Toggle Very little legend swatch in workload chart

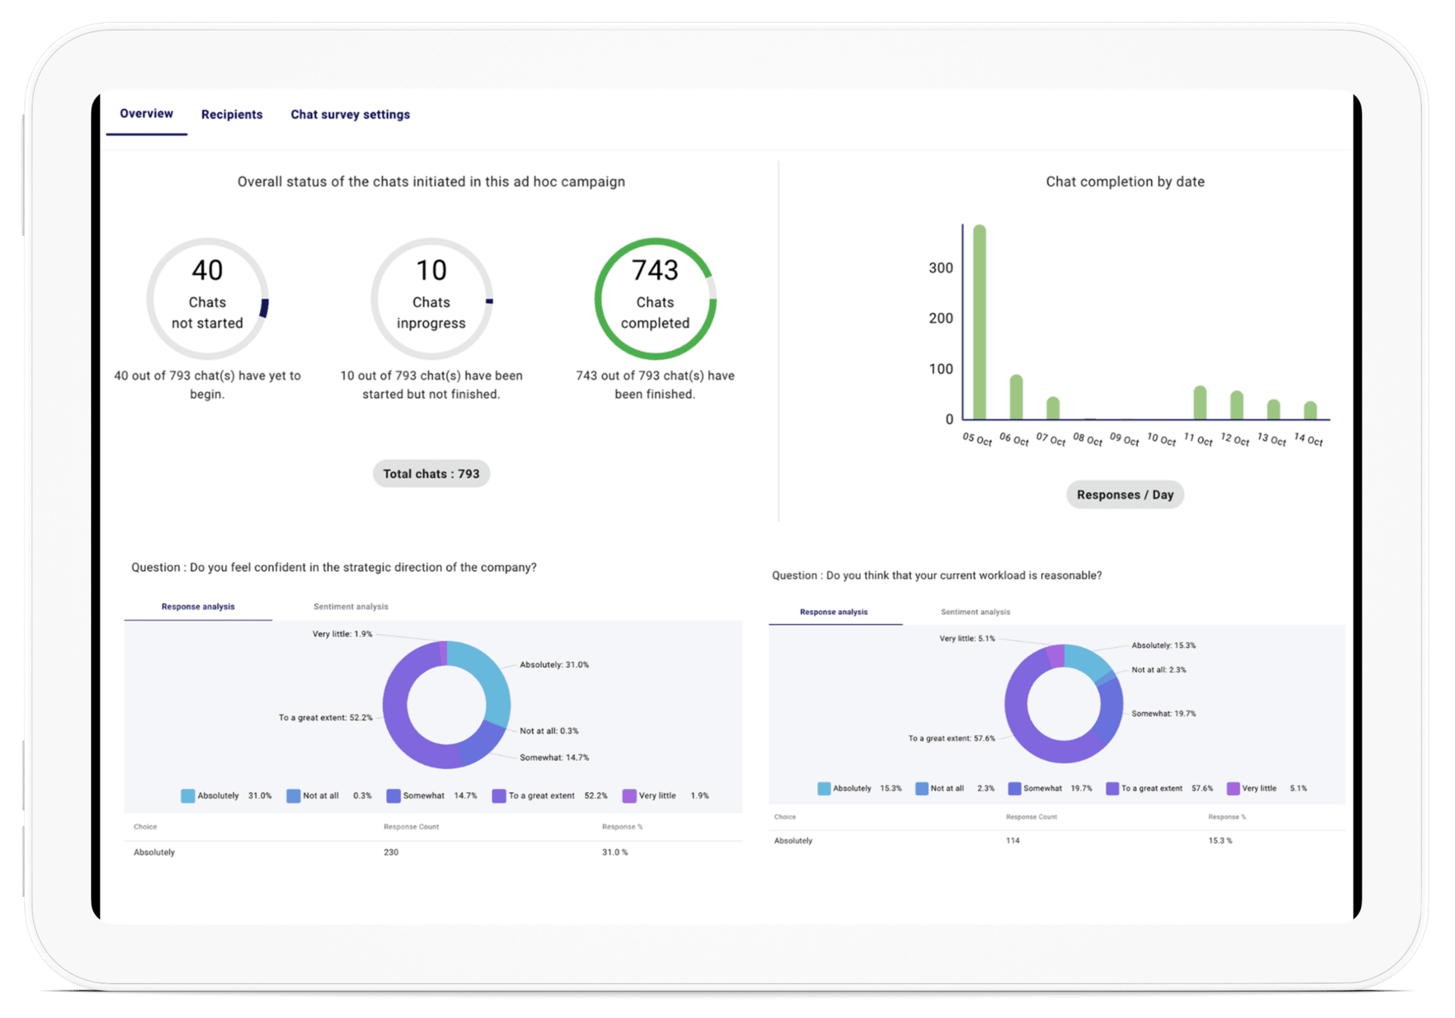coord(1233,789)
